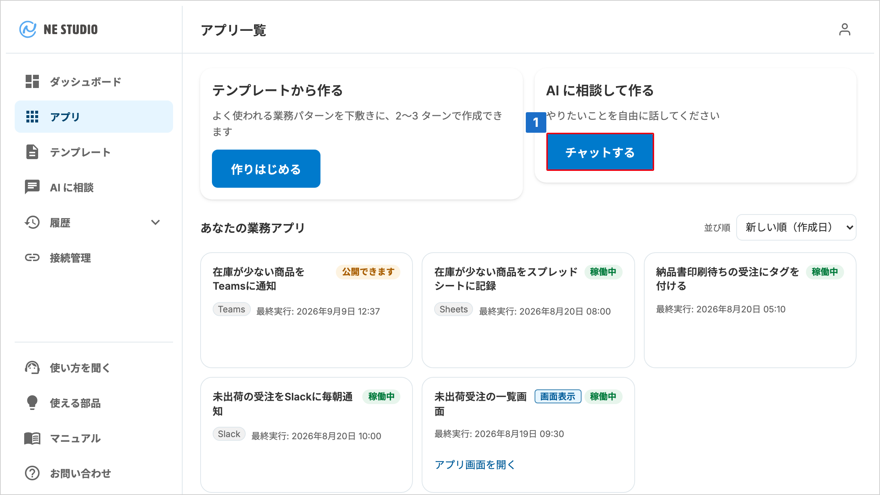Click the NE STUDIO logo icon
Image resolution: width=880 pixels, height=495 pixels.
click(28, 29)
